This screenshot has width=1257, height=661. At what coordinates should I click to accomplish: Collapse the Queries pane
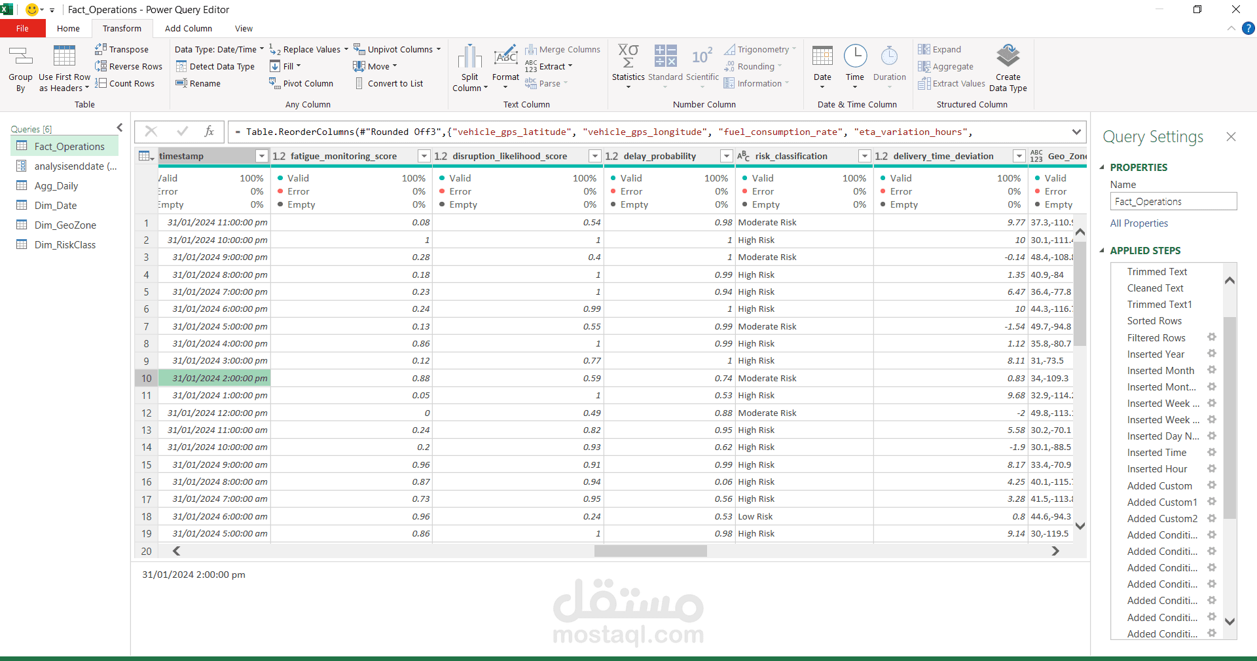click(120, 128)
